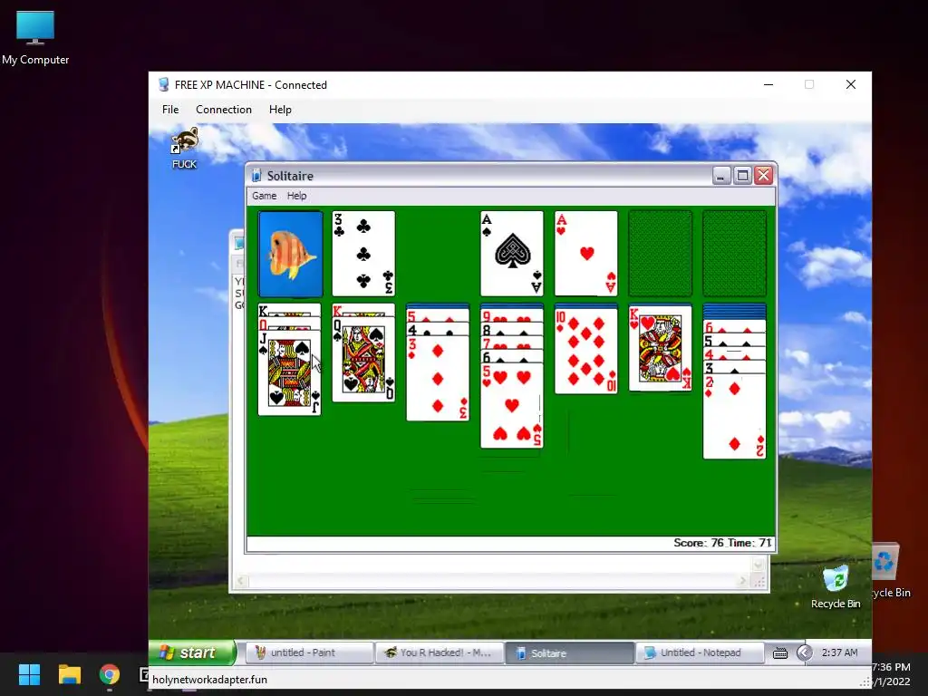Click the Ace of spades foundation card
This screenshot has height=696, width=928.
pos(512,254)
